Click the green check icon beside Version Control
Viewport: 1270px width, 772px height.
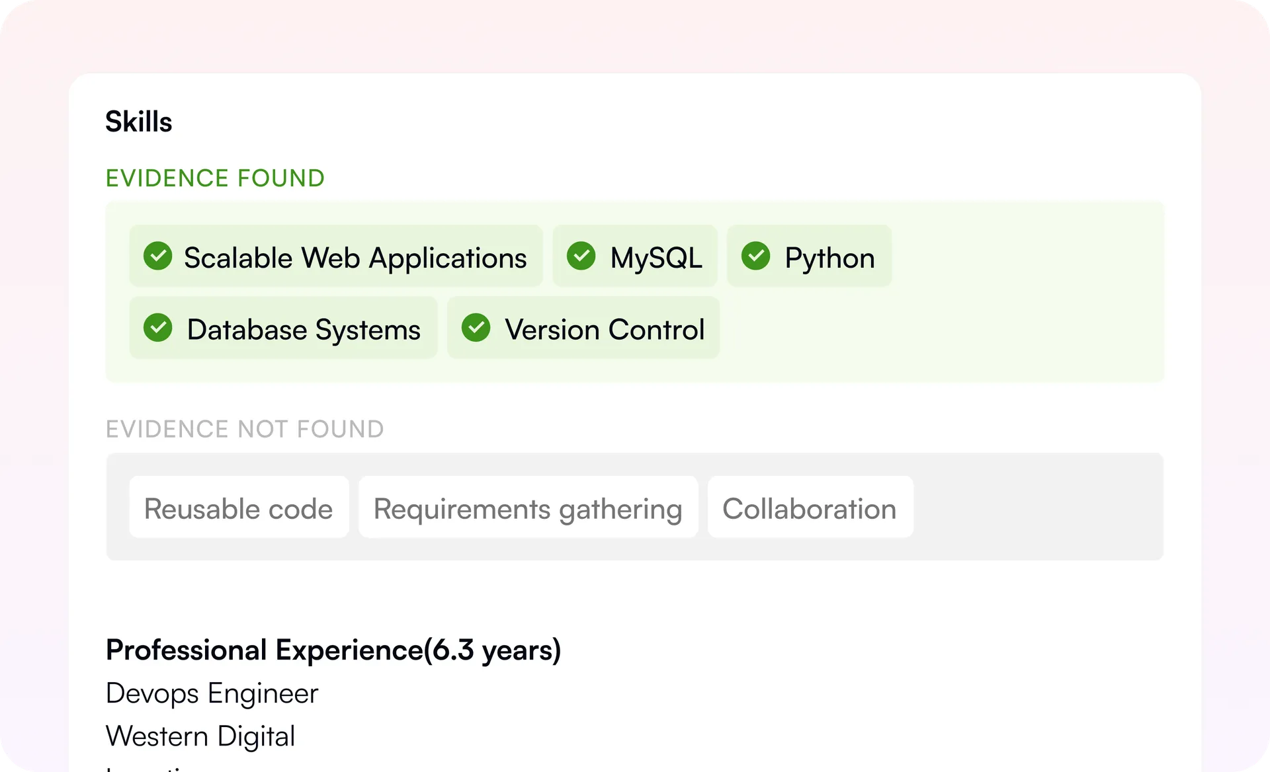[476, 327]
